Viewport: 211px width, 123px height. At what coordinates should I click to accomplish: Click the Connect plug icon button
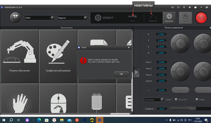[x=15, y=18]
